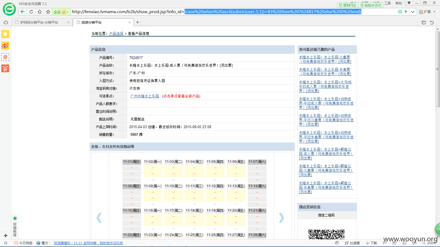Go to previous month with left chevron

click(99, 218)
